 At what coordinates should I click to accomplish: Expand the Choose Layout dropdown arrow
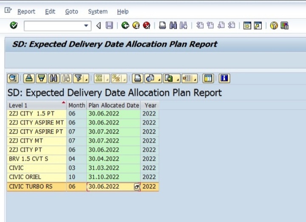195,79
